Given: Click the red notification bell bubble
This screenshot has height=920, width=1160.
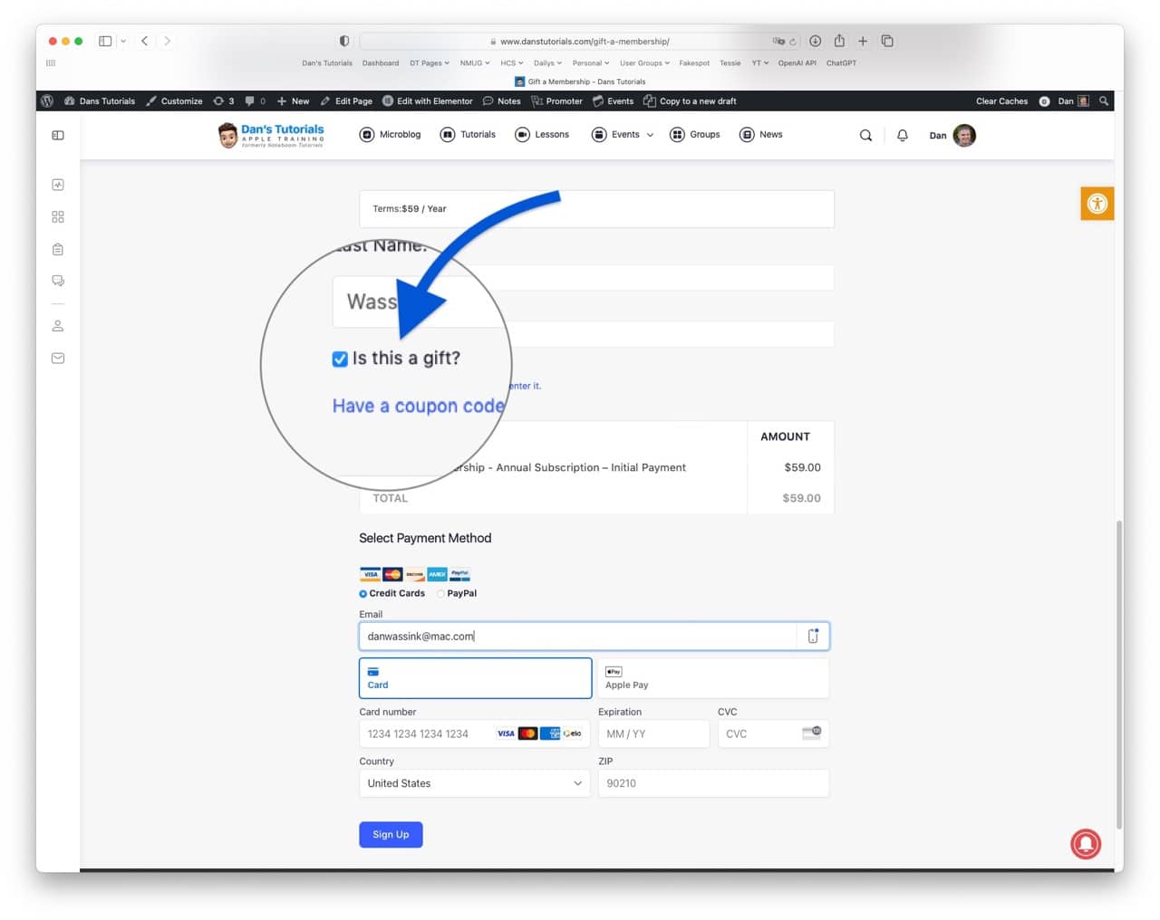Looking at the screenshot, I should pos(1085,844).
